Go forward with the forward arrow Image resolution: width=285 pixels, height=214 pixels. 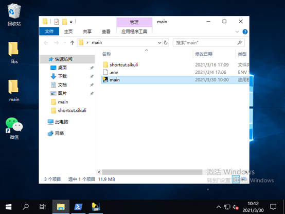[x=57, y=43]
